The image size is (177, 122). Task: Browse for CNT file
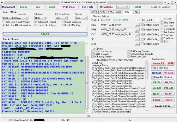(137, 35)
